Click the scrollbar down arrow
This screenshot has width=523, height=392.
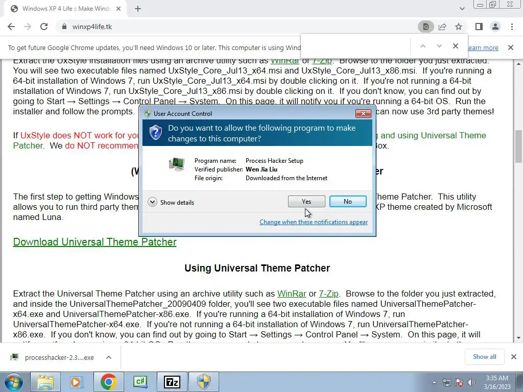click(519, 338)
